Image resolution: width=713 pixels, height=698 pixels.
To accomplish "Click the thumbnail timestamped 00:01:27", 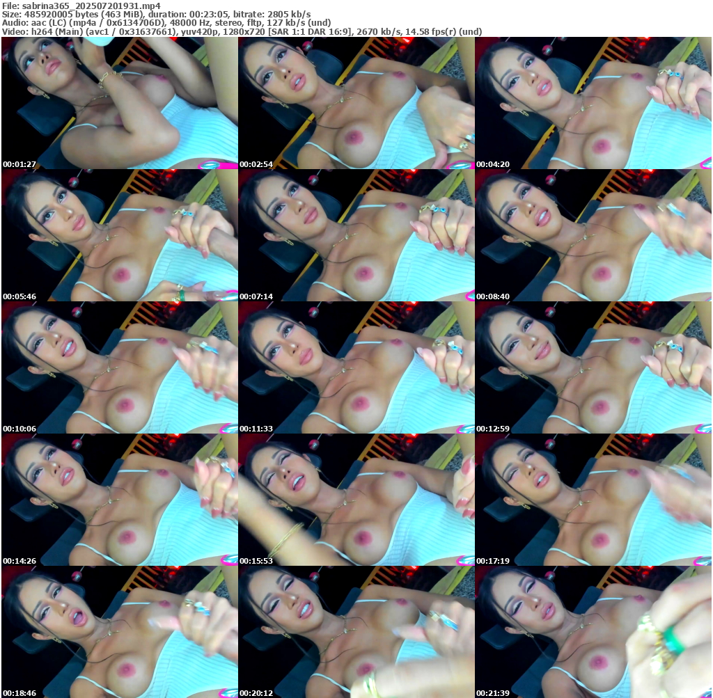I will 119,103.
